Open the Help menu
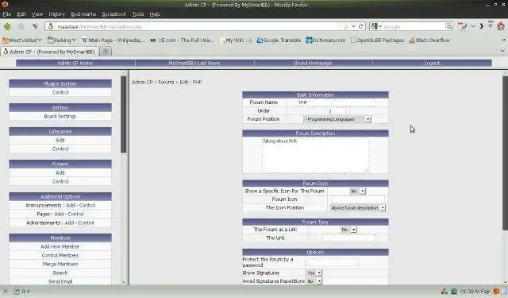This screenshot has width=508, height=298. (x=155, y=14)
